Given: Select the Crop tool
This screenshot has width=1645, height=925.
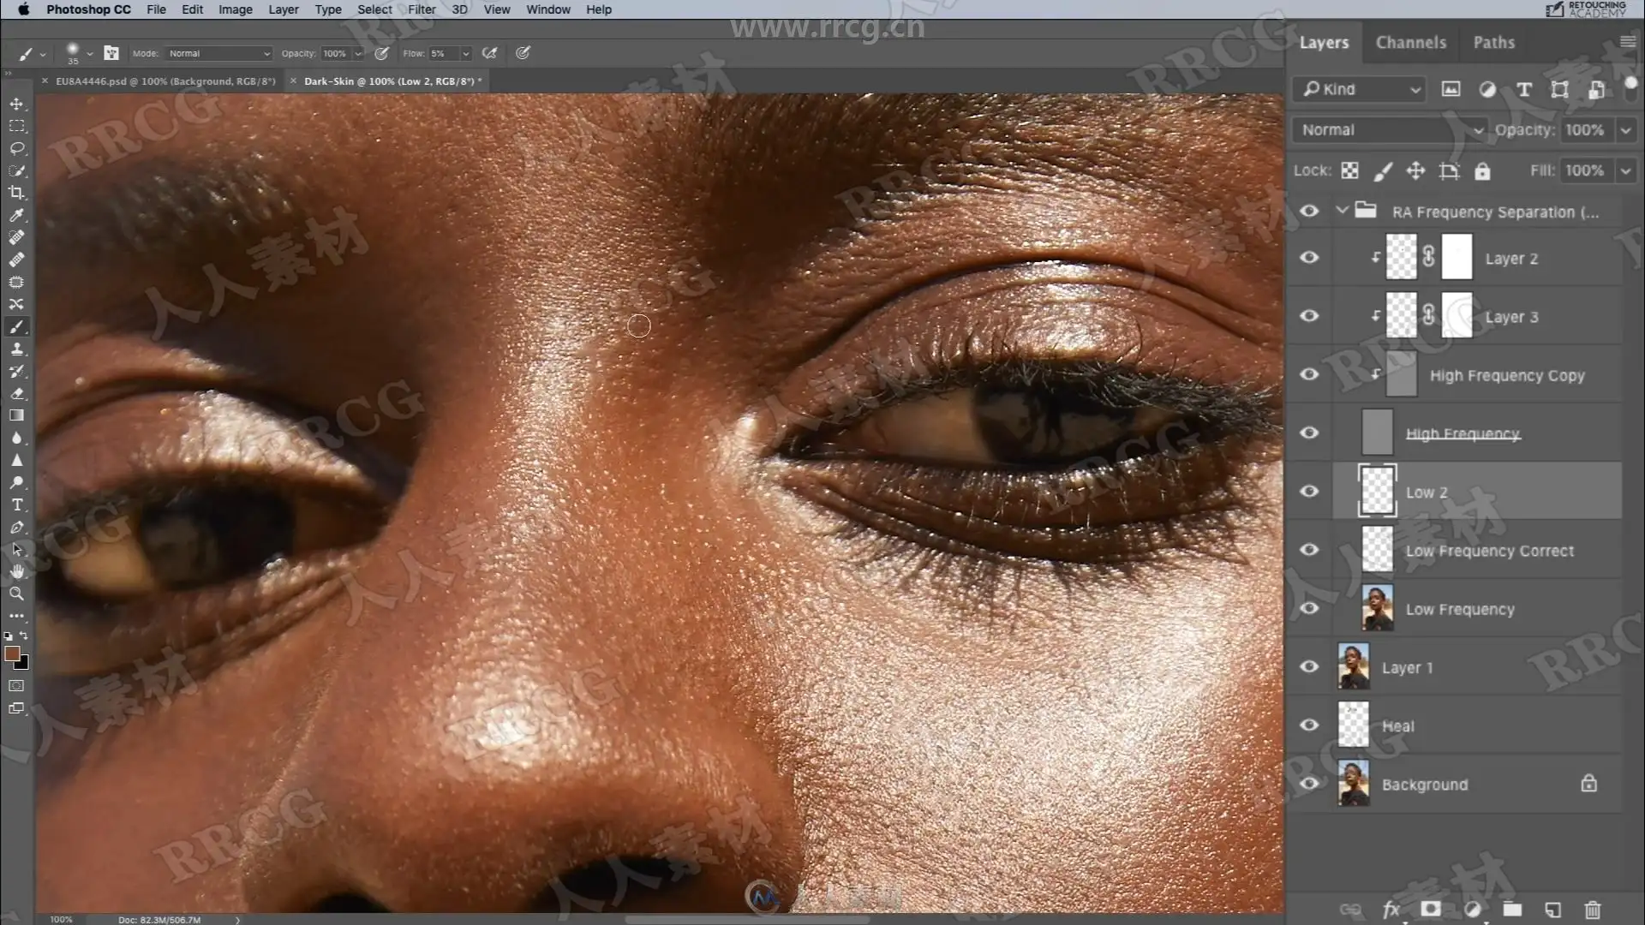Looking at the screenshot, I should [16, 193].
